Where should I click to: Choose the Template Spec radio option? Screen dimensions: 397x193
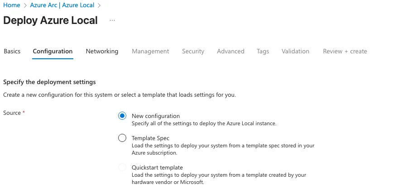tap(122, 138)
